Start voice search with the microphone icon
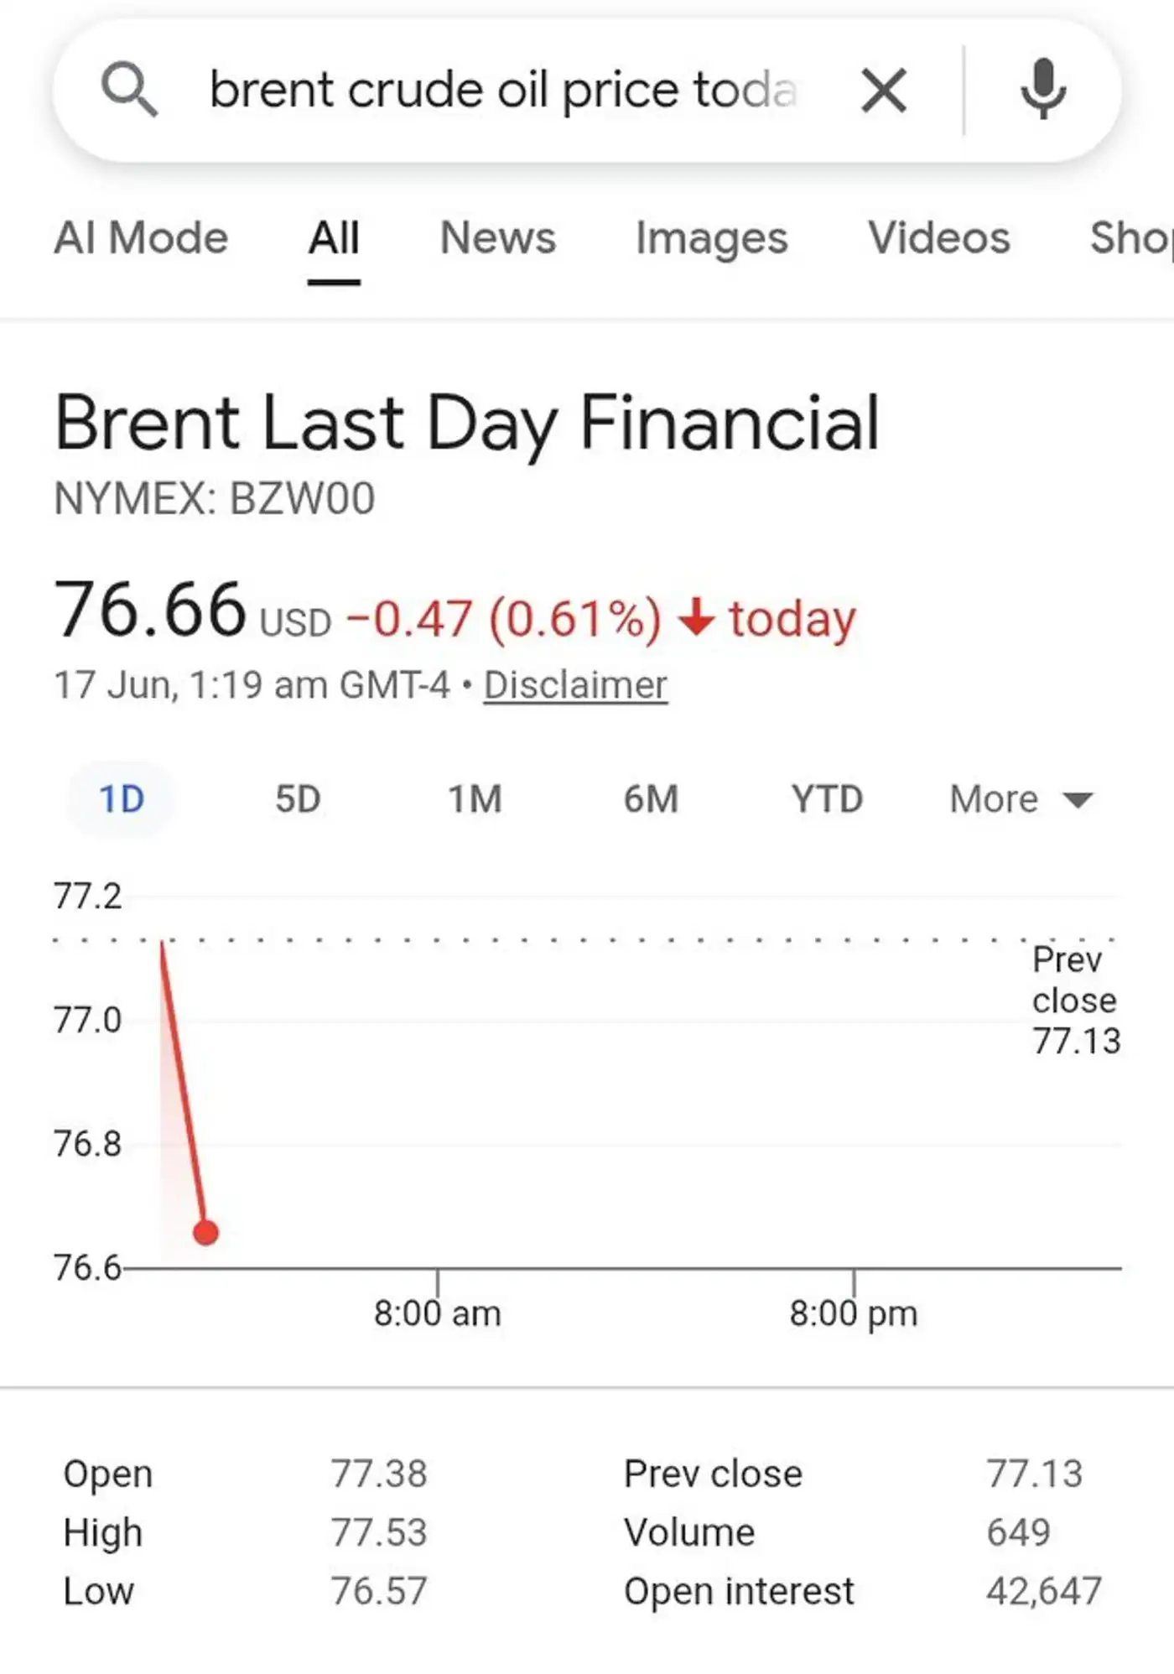Screen dimensions: 1174x1674 (x=1043, y=90)
